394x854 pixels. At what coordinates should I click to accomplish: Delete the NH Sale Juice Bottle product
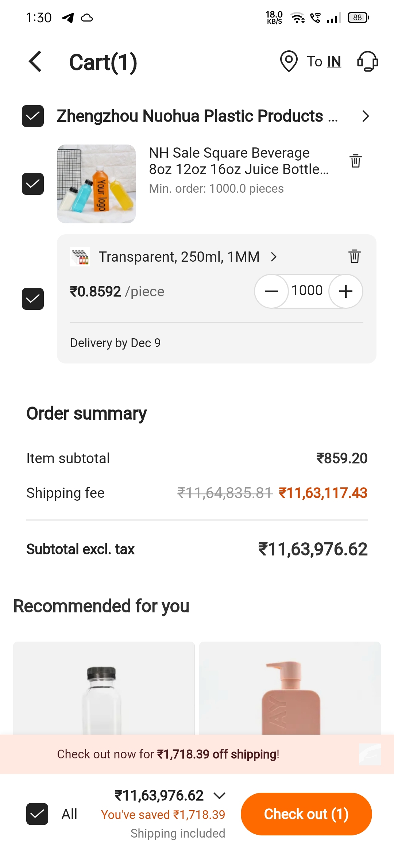coord(356,161)
